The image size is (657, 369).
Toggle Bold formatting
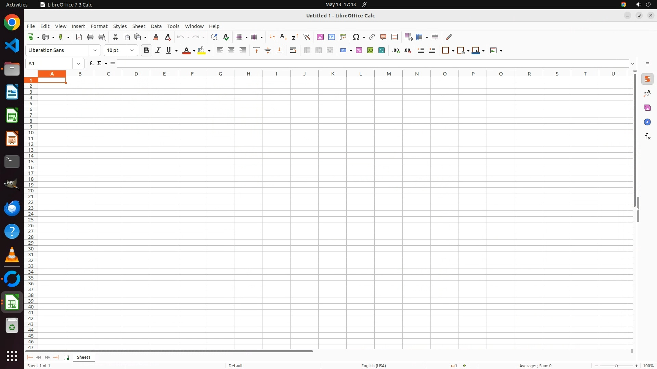[146, 51]
